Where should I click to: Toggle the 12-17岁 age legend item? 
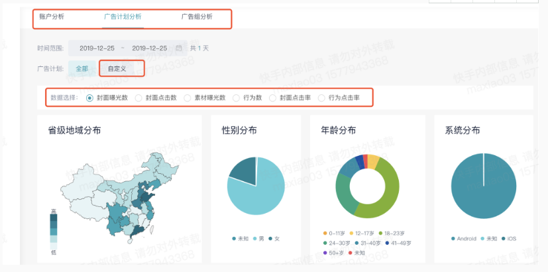362,233
